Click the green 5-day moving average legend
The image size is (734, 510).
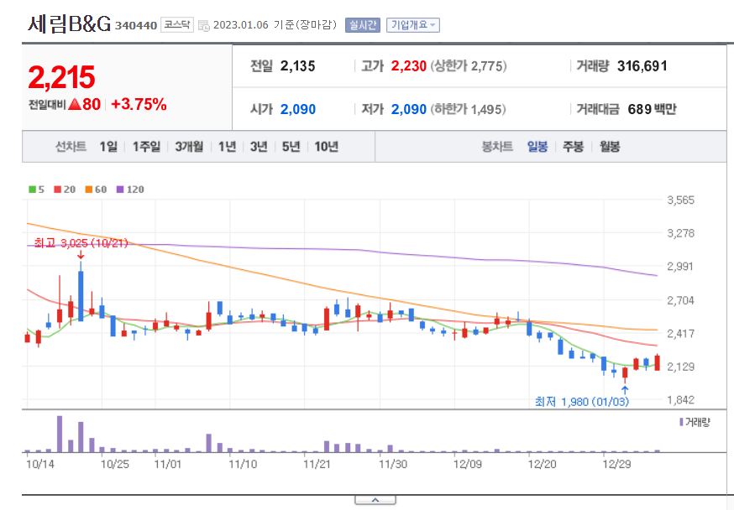click(36, 190)
